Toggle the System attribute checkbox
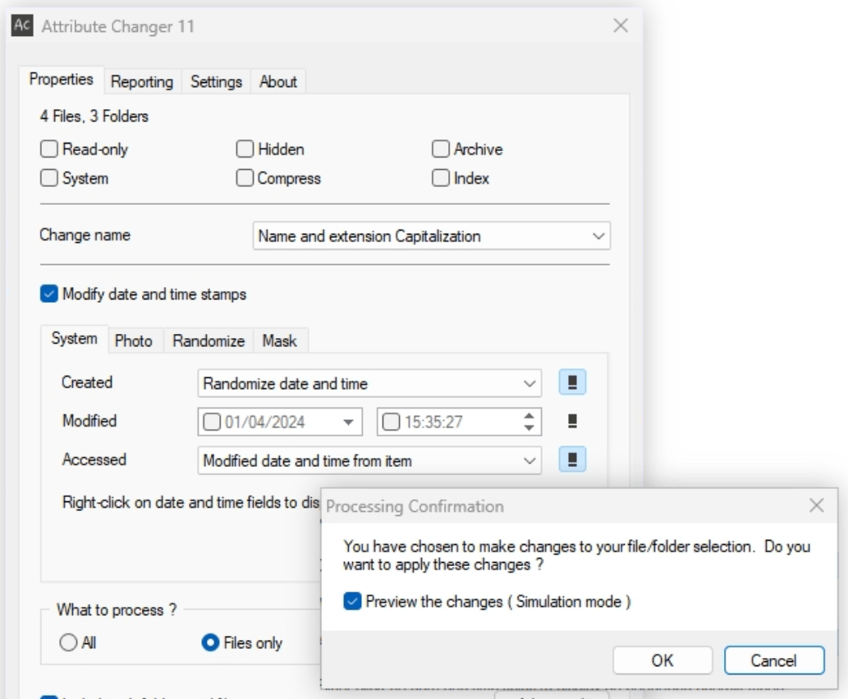Image resolution: width=848 pixels, height=699 pixels. [x=49, y=178]
